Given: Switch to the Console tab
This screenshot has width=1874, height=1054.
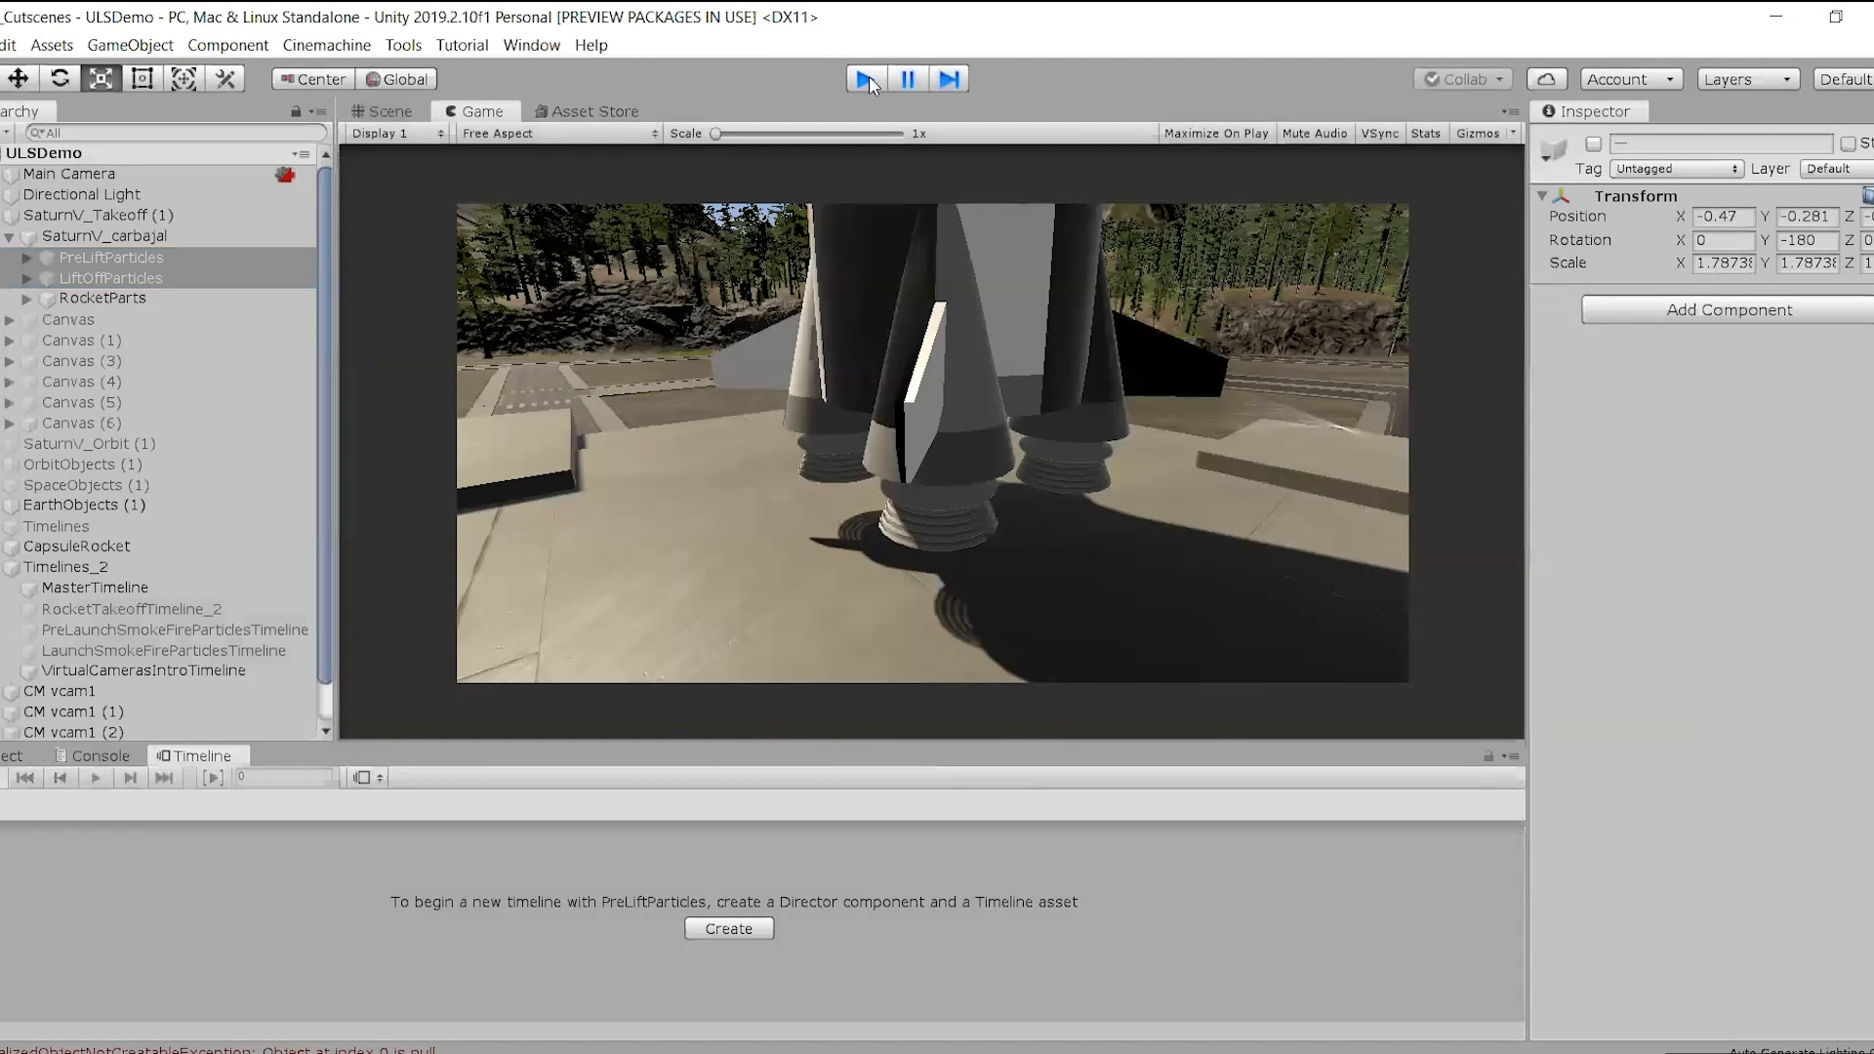Looking at the screenshot, I should click(x=93, y=756).
